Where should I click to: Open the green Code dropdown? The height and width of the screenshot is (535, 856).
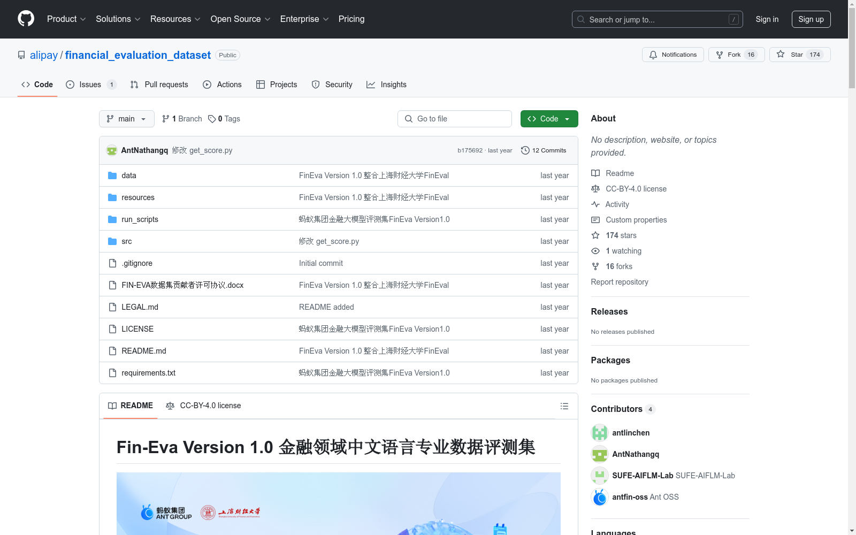point(549,119)
